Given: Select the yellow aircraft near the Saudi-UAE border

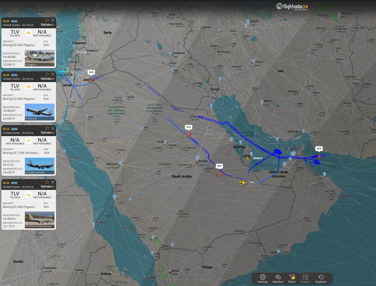Looking at the screenshot, I should pyautogui.click(x=243, y=182).
